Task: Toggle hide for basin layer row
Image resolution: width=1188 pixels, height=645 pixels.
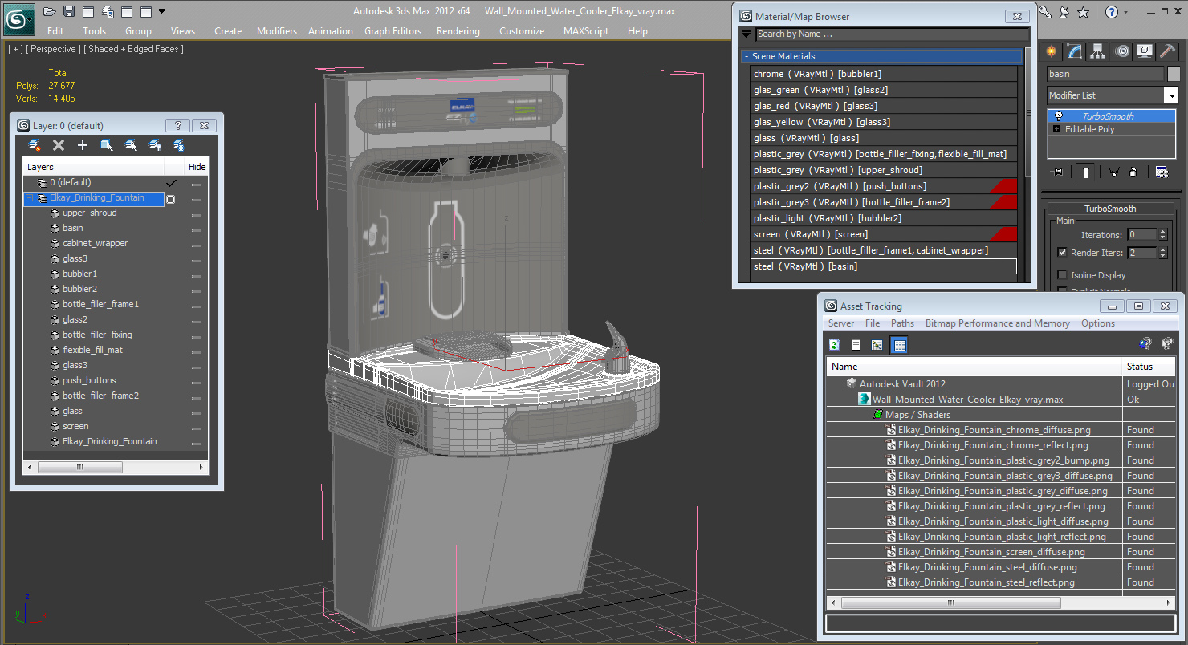Action: pos(197,229)
